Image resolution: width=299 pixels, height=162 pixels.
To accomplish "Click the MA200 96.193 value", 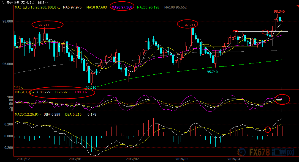I will (x=148, y=7).
